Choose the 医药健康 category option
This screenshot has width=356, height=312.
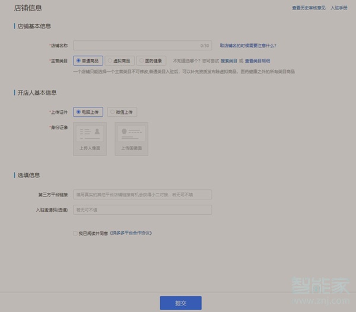pyautogui.click(x=151, y=61)
